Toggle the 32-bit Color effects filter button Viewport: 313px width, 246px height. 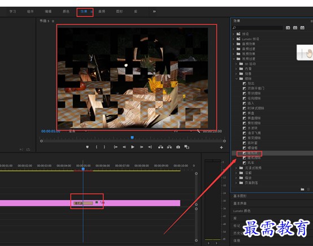[x=295, y=28]
